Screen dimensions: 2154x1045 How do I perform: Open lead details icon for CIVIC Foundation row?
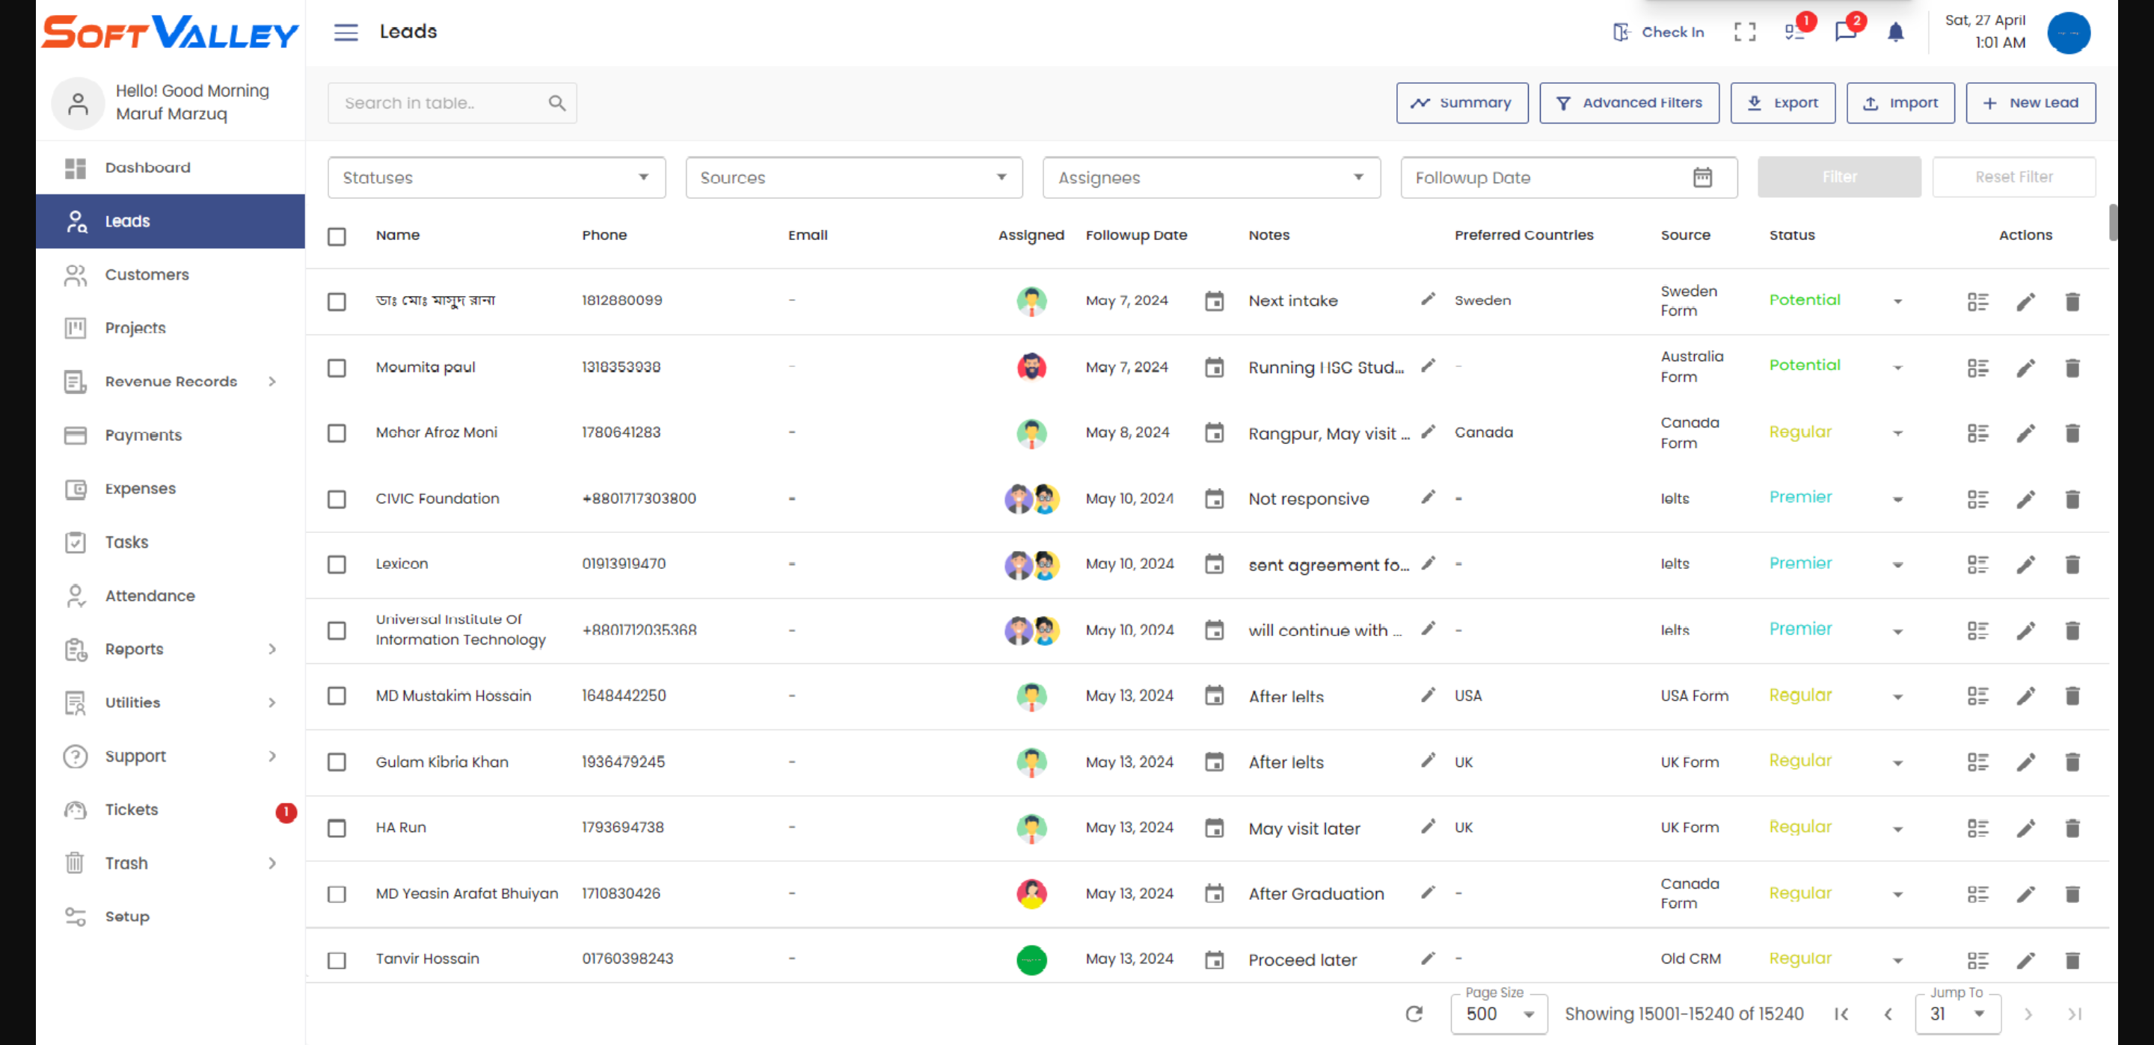pyautogui.click(x=1978, y=499)
